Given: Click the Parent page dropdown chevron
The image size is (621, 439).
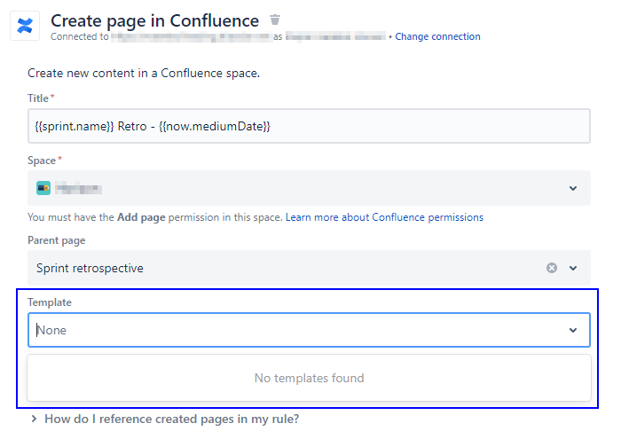Looking at the screenshot, I should coord(573,268).
